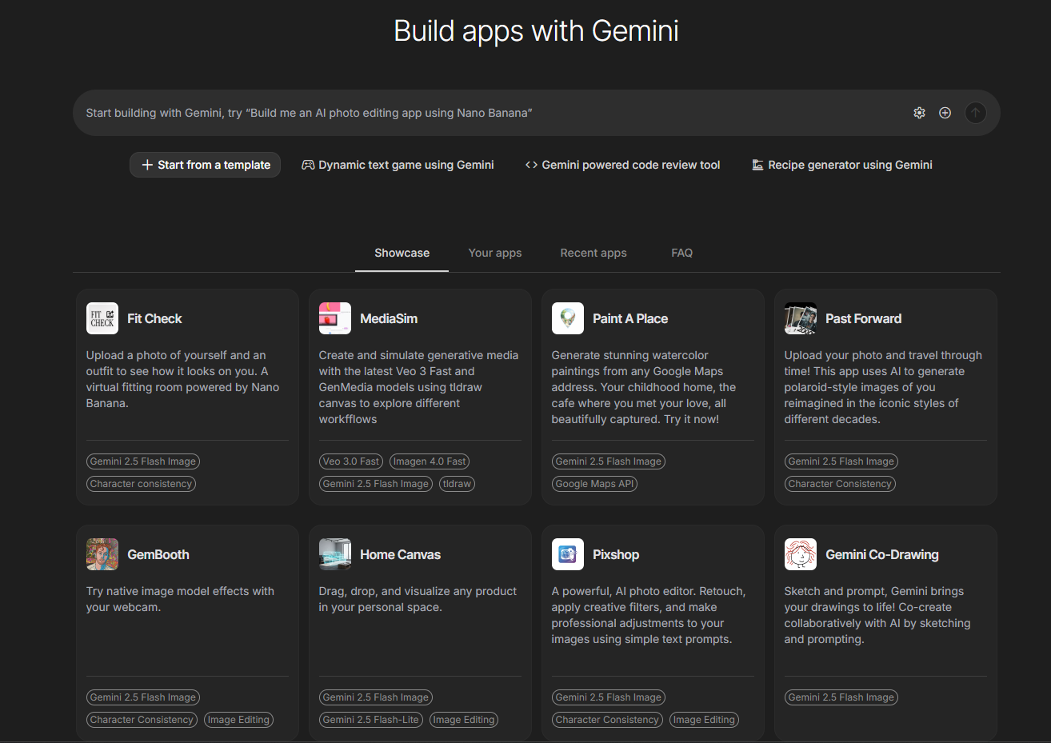Click the tldraw tag on MediaSim card

pos(457,484)
